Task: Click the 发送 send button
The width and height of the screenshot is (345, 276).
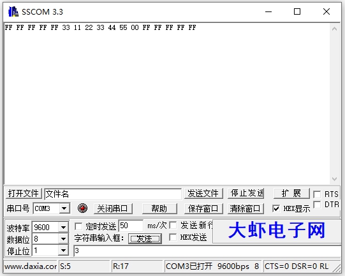Action: 145,238
